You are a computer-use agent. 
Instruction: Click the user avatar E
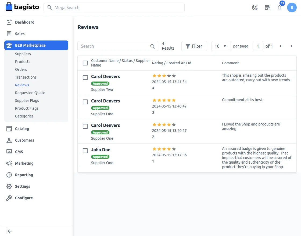pos(292,8)
